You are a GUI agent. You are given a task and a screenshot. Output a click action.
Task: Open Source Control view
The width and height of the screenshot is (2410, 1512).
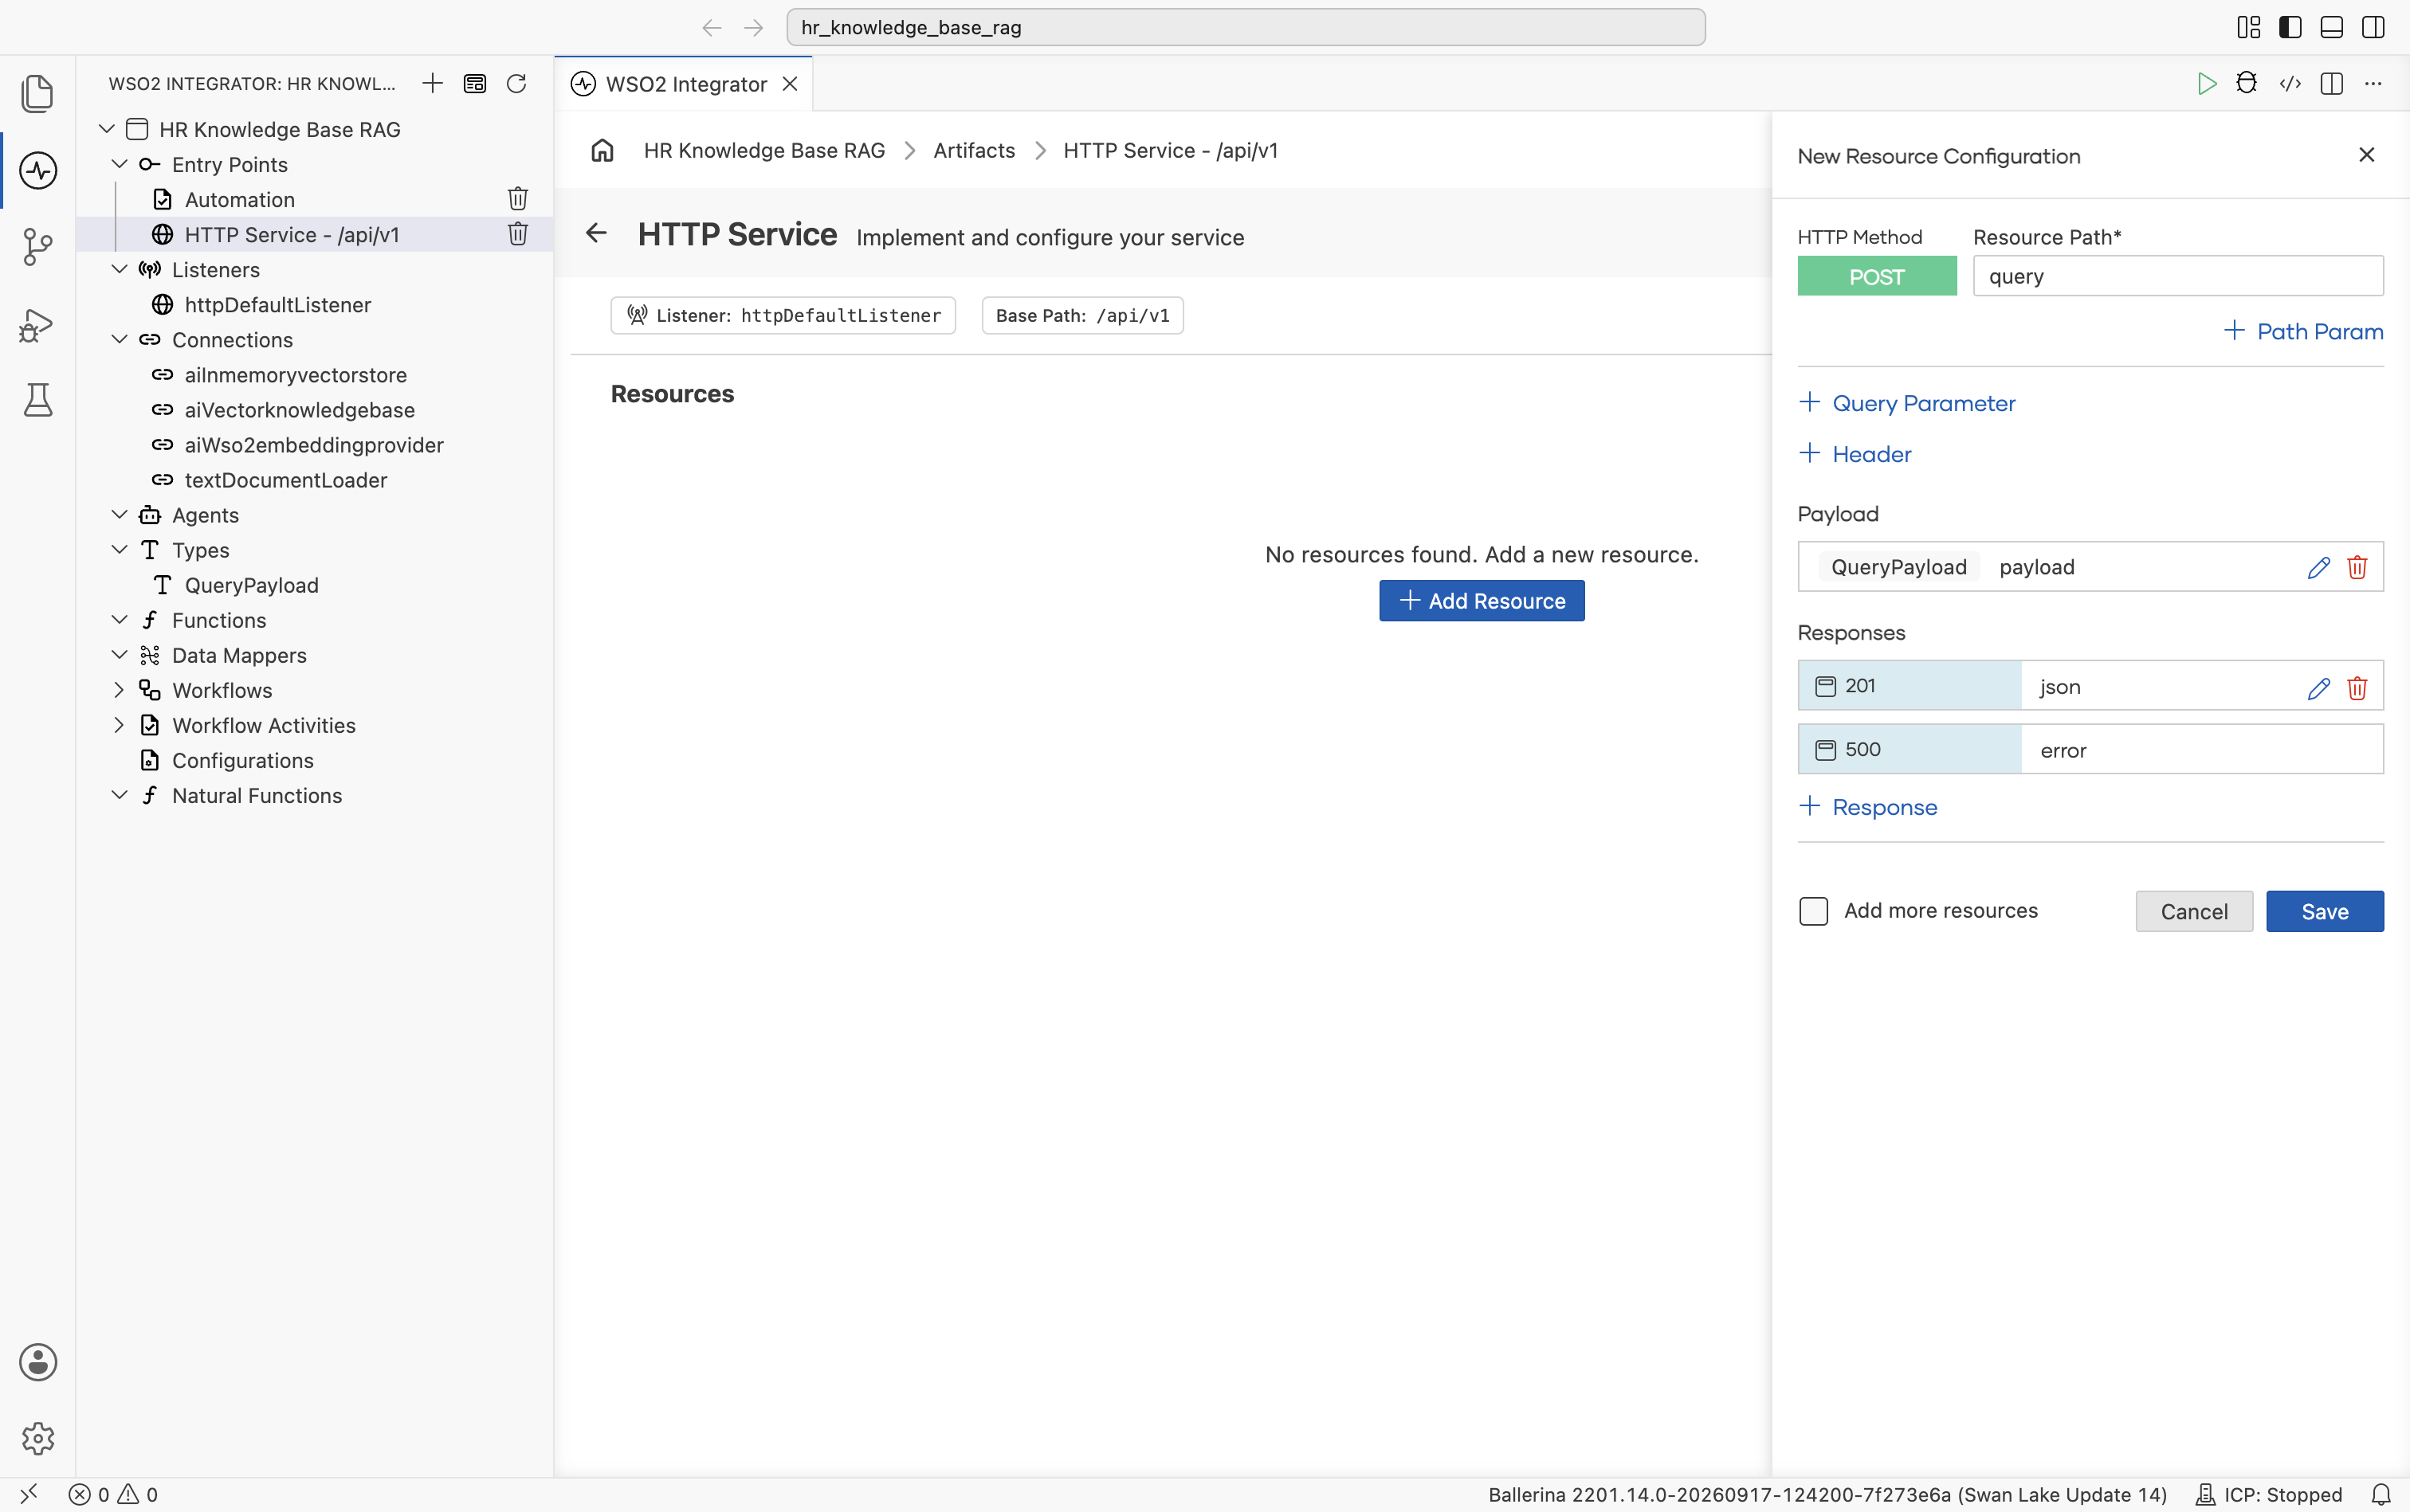(x=38, y=247)
